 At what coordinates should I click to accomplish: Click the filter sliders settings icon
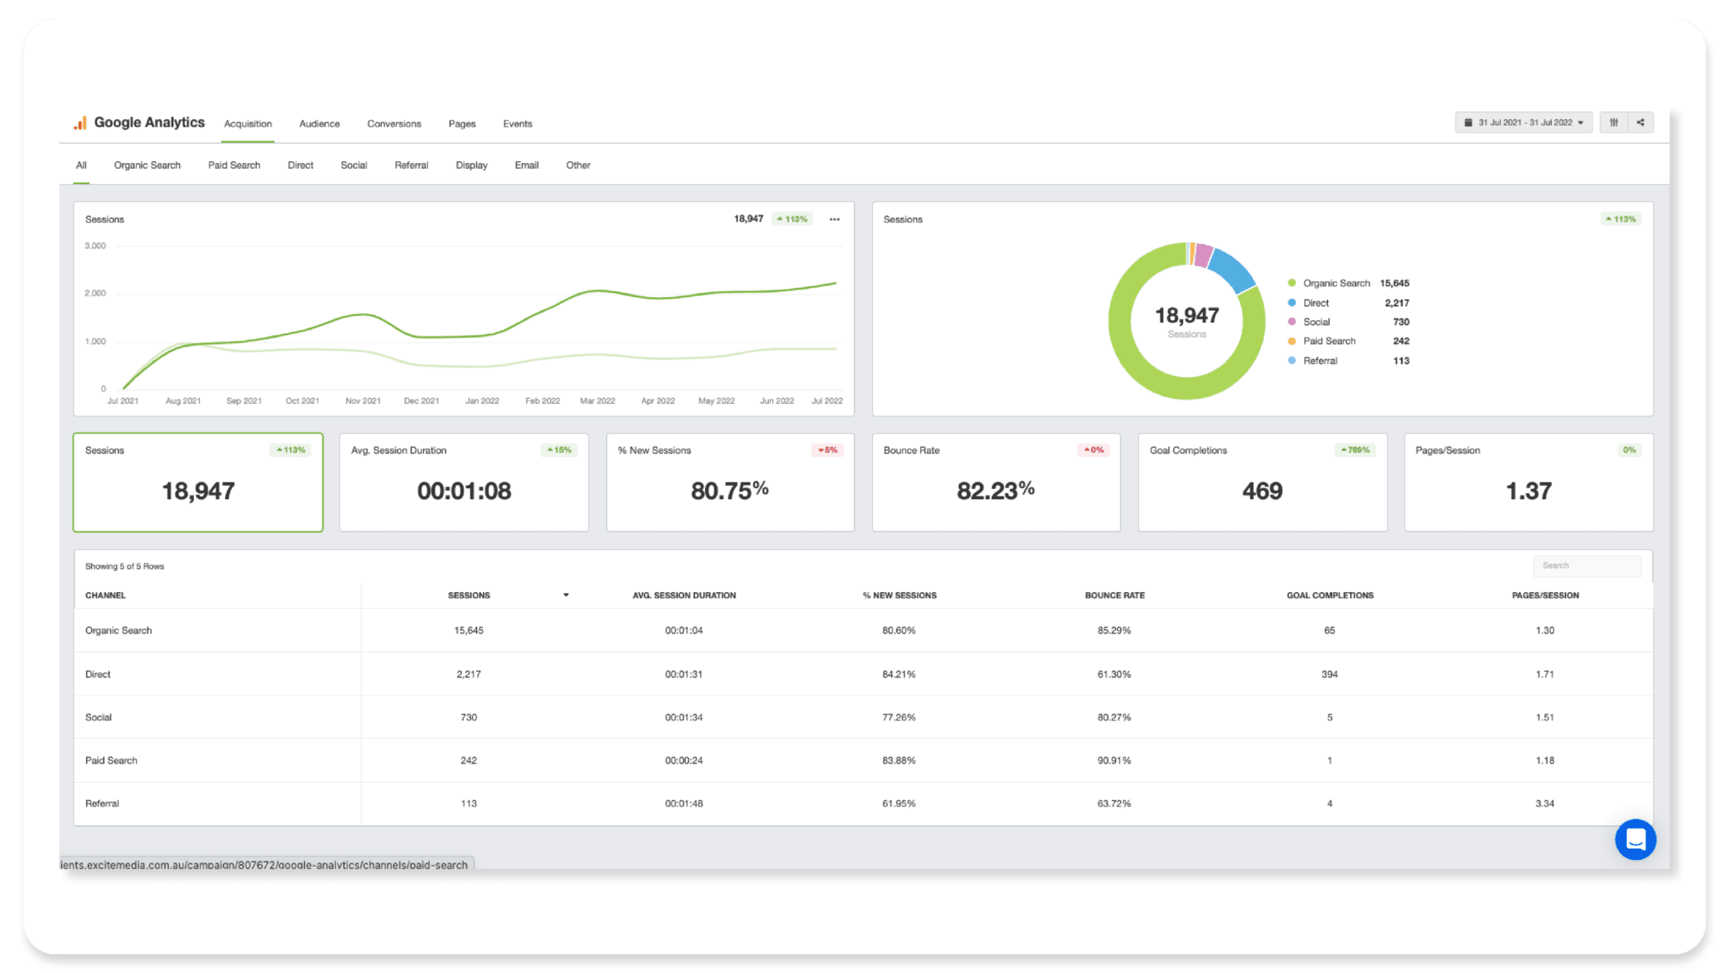point(1613,122)
